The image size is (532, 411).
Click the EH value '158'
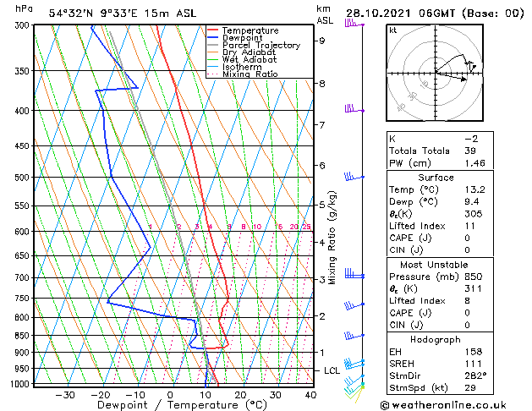pos(474,352)
